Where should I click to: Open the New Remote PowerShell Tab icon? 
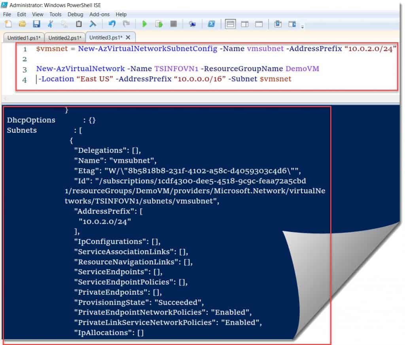[193, 24]
